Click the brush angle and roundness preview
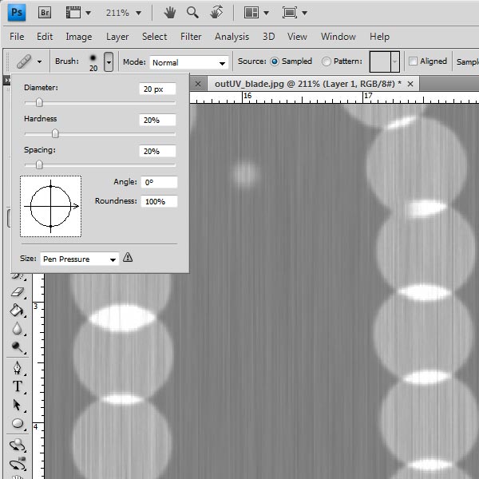479x479 pixels. pos(51,206)
